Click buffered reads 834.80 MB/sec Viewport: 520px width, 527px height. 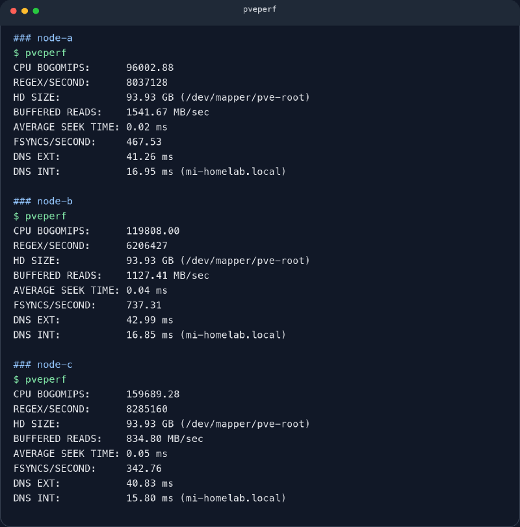tap(164, 439)
